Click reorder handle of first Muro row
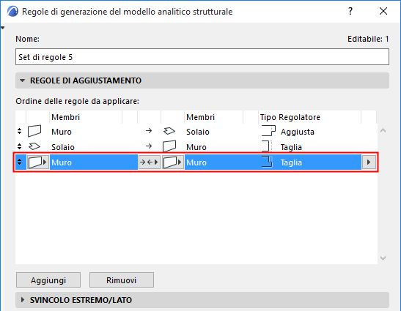 tap(20, 131)
